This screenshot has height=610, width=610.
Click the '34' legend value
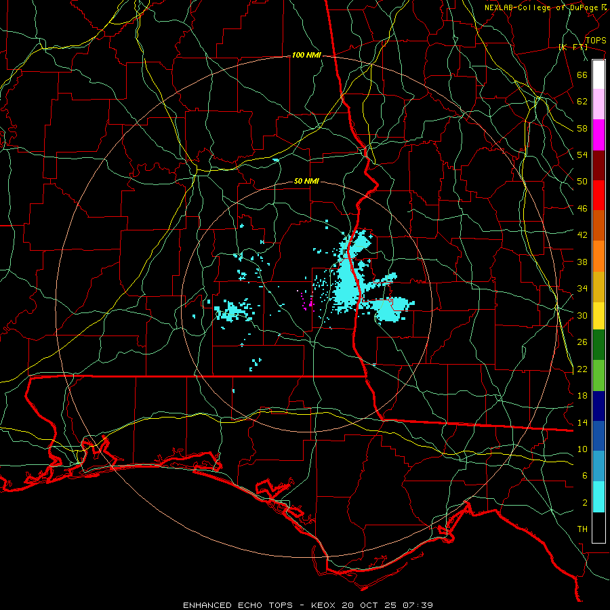point(582,289)
